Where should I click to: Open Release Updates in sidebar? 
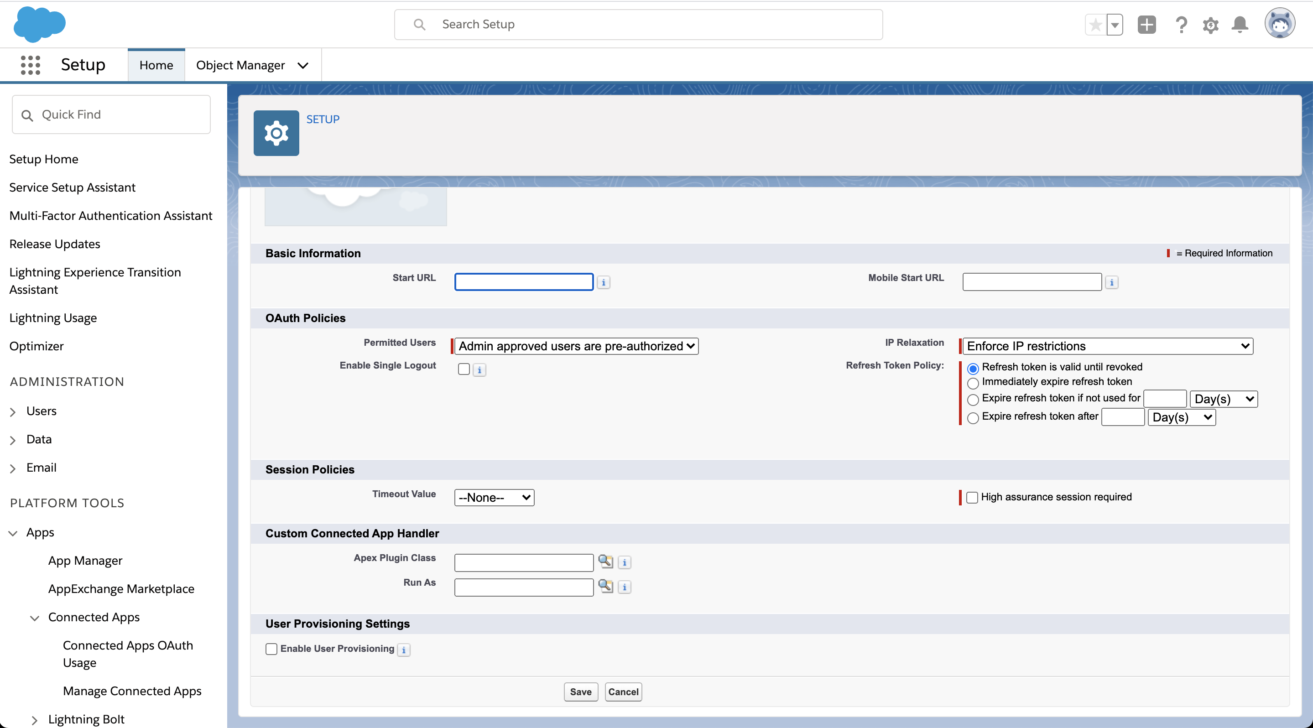(x=55, y=244)
